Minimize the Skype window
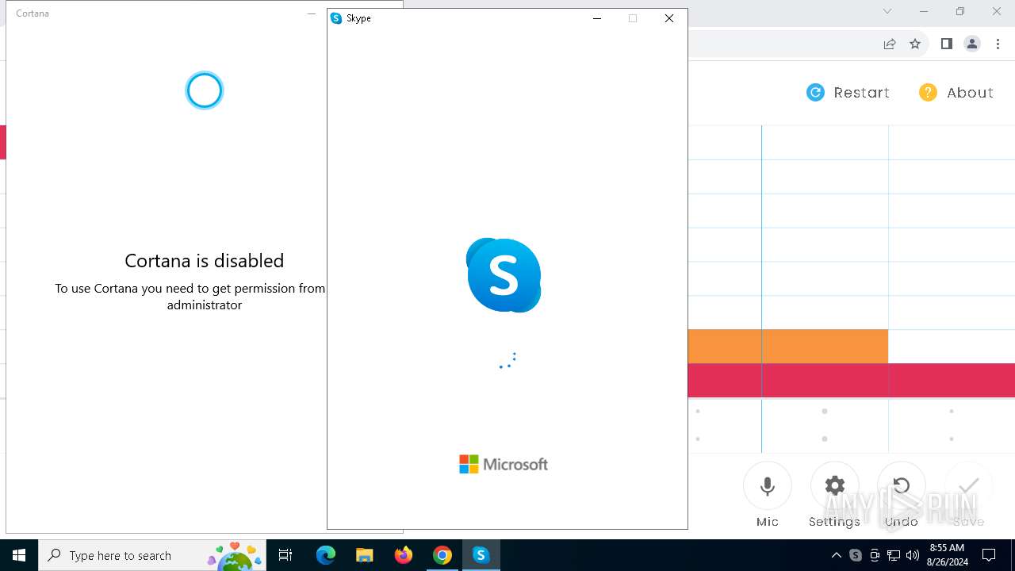Viewport: 1015px width, 571px height. (597, 18)
